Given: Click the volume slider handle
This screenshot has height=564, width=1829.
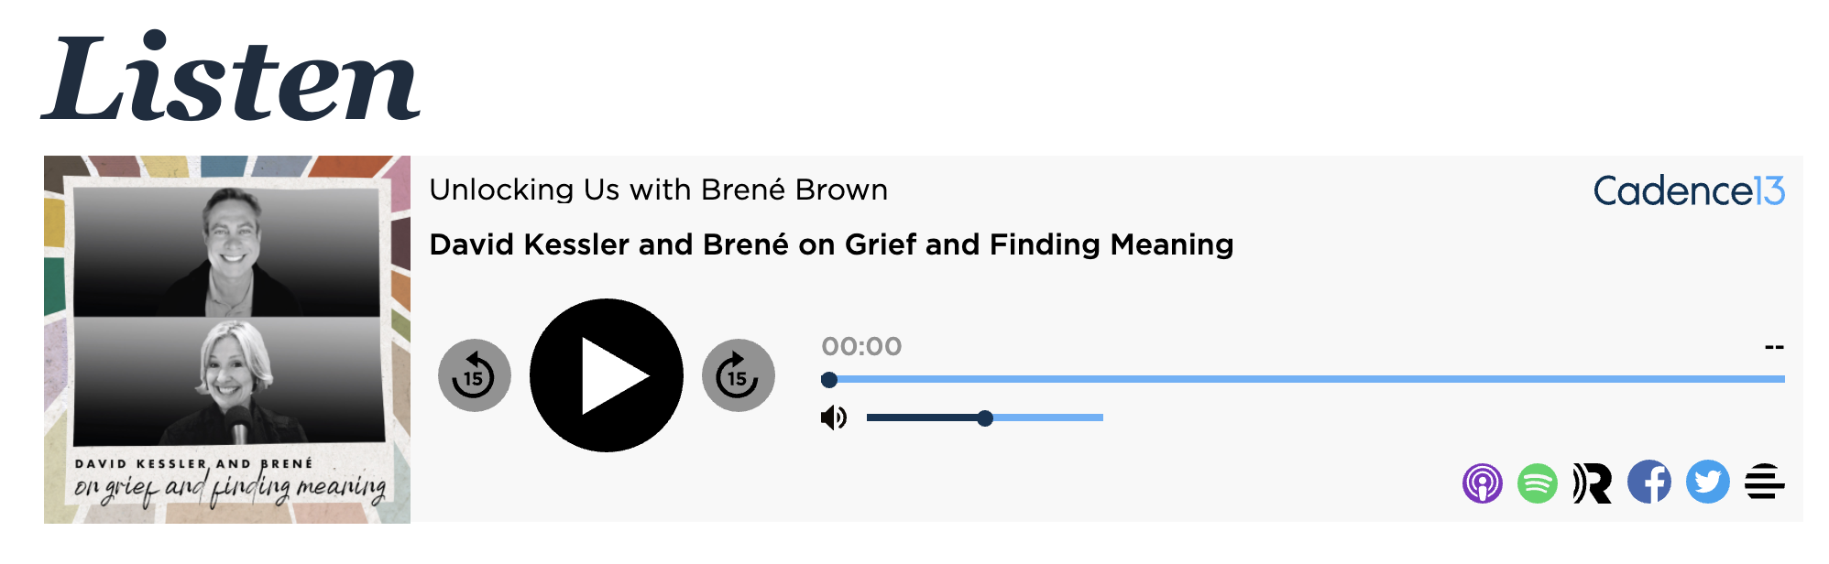Looking at the screenshot, I should (x=985, y=418).
